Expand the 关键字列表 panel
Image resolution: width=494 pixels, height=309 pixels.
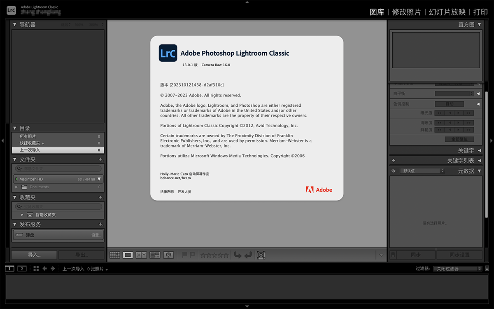pos(479,161)
